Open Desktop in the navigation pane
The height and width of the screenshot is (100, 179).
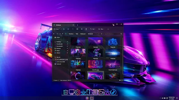[x=58, y=42]
